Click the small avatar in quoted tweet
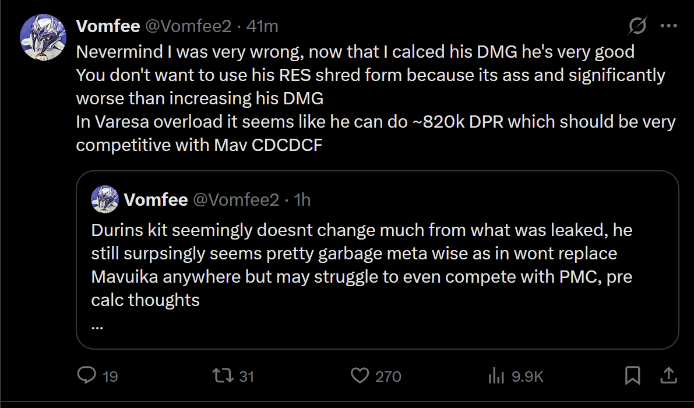The height and width of the screenshot is (408, 694). click(x=105, y=200)
